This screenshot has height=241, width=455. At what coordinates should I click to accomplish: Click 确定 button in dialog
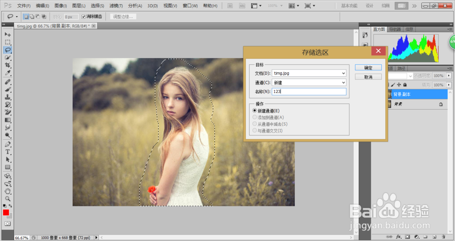[368, 68]
